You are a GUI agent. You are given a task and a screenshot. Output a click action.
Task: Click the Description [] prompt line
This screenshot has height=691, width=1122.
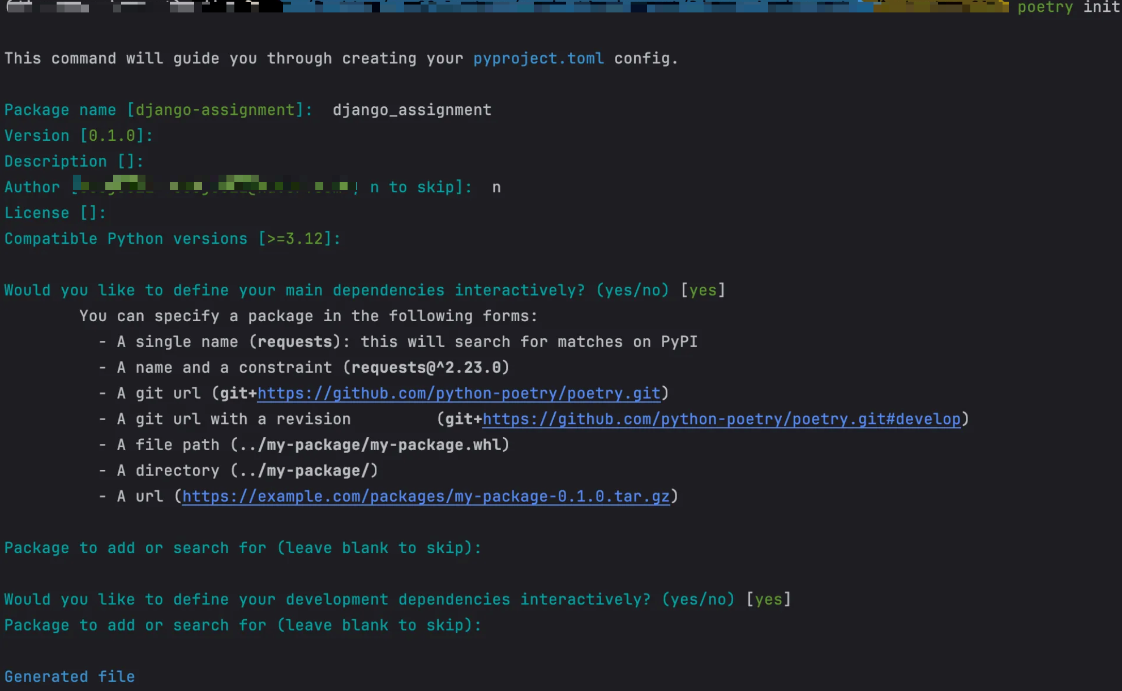coord(74,161)
